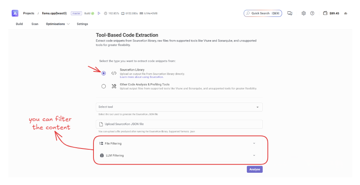Open the settings gear icon
Image resolution: width=360 pixels, height=185 pixels.
pos(303,13)
